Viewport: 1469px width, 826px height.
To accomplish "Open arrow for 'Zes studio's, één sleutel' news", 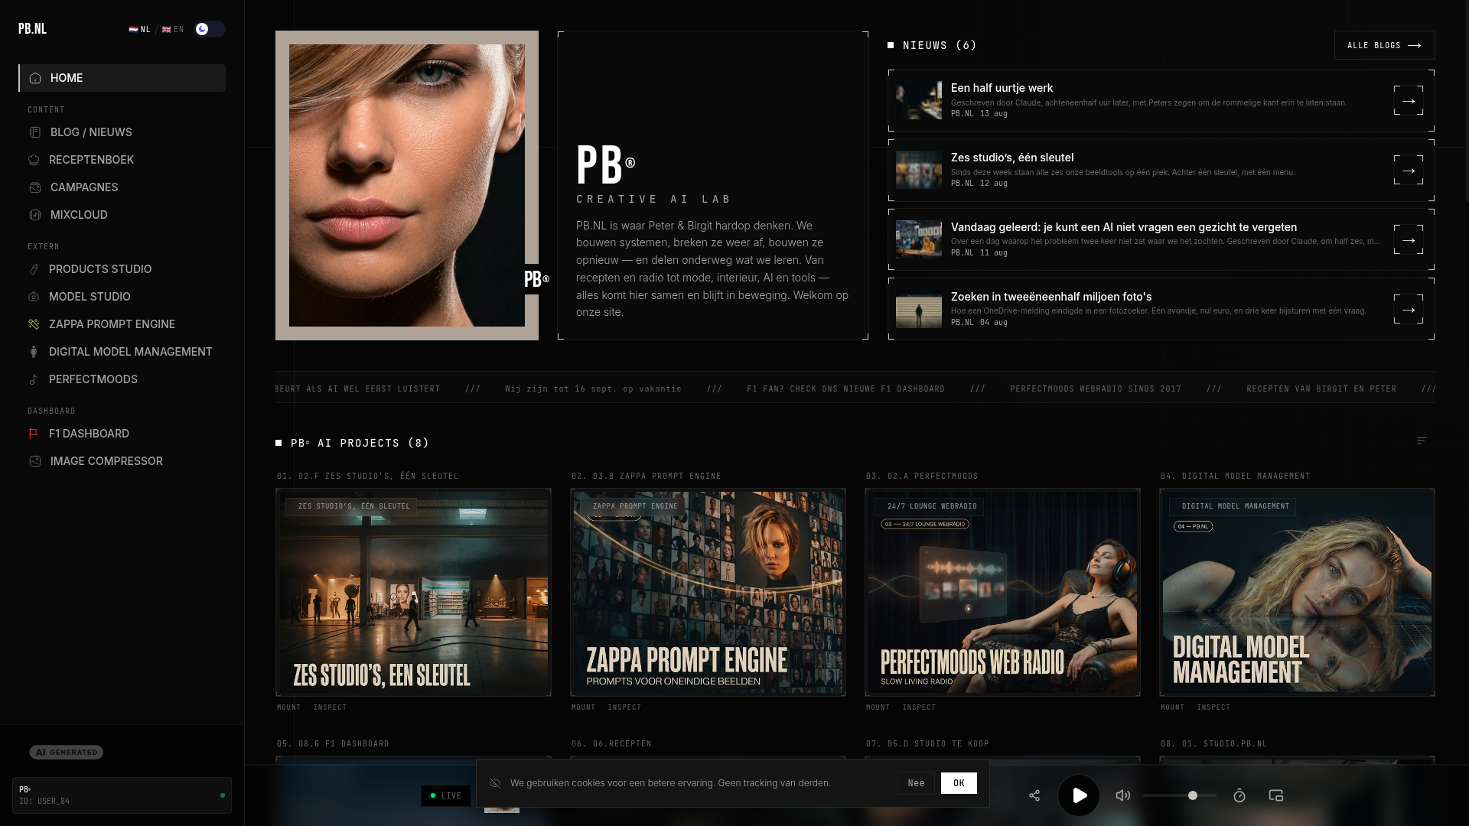I will tap(1409, 170).
